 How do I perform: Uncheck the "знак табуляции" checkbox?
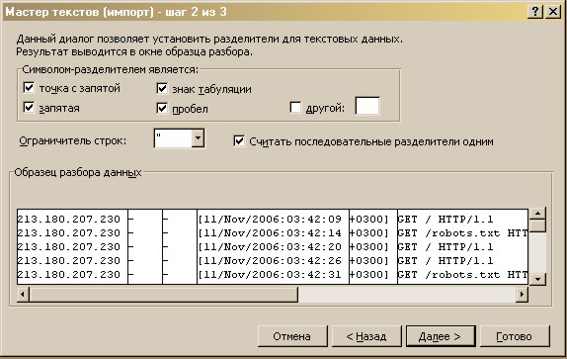coord(162,88)
